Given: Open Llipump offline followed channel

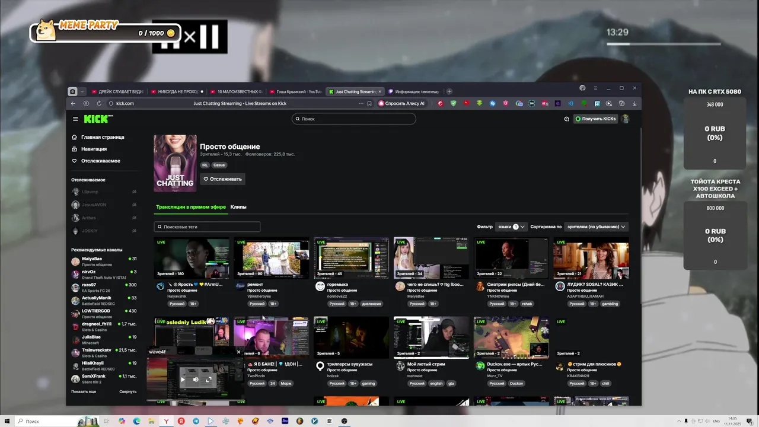Looking at the screenshot, I should coord(104,192).
